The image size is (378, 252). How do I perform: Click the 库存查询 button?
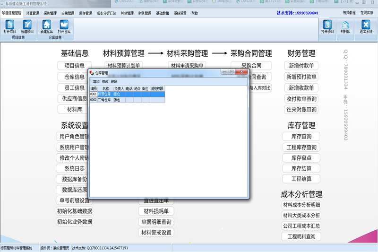(x=301, y=137)
